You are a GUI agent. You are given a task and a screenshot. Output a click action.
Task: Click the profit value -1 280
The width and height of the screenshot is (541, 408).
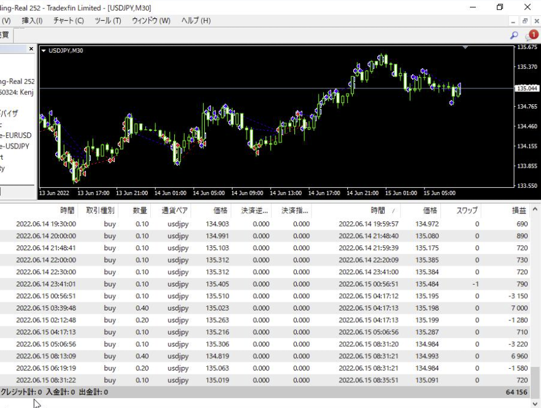[x=518, y=320]
